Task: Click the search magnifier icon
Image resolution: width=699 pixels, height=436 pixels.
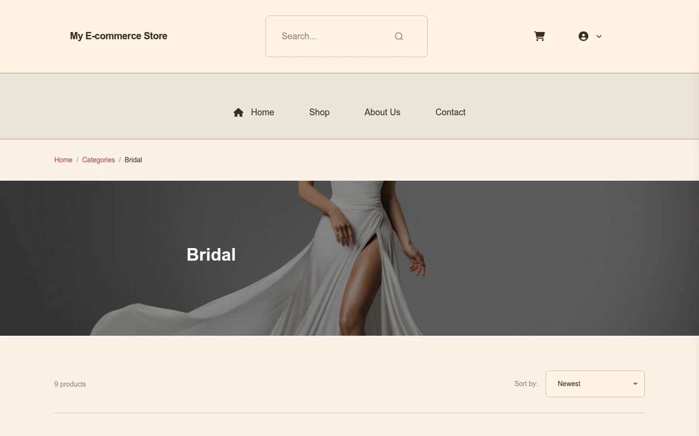Action: click(x=399, y=36)
